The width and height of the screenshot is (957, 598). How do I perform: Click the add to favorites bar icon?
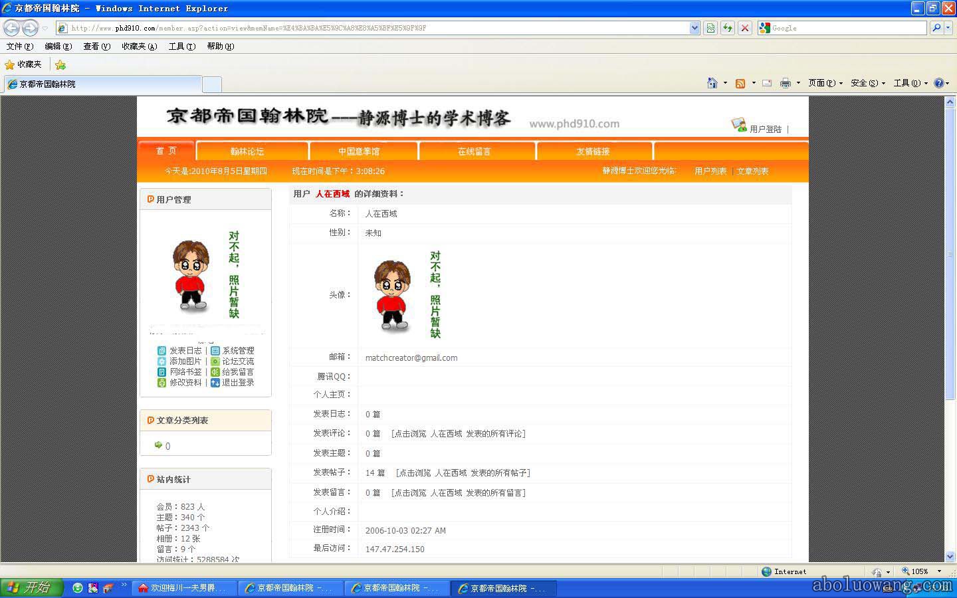click(x=60, y=64)
